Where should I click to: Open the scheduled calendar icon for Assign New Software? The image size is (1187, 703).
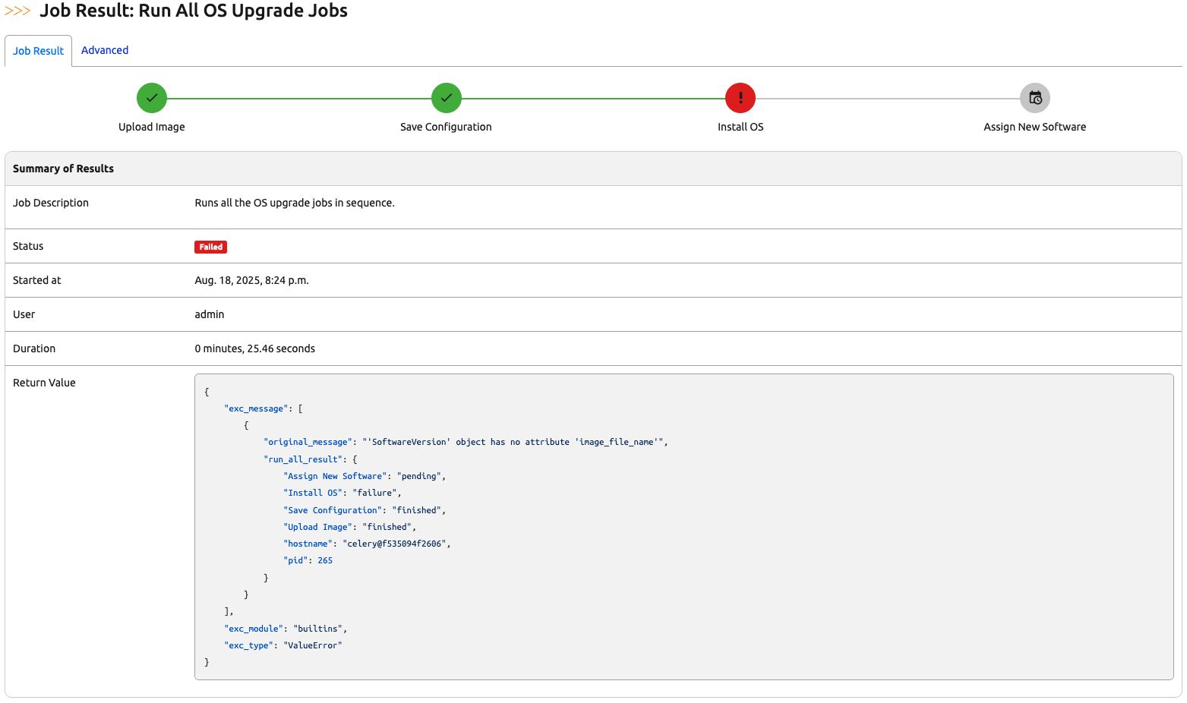pos(1034,98)
